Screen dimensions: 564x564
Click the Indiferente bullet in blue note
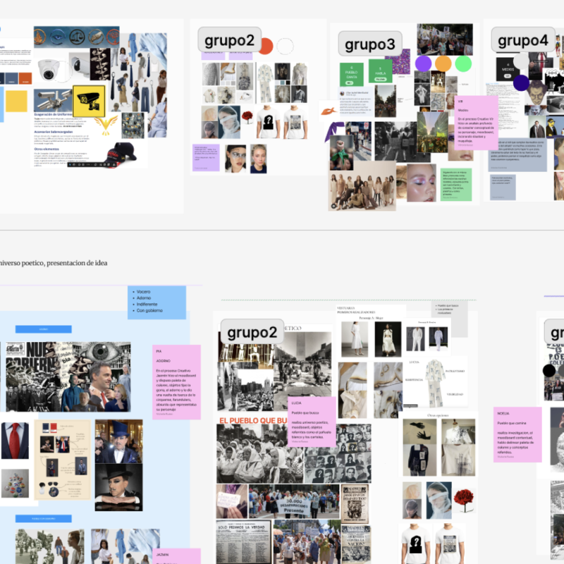147,304
